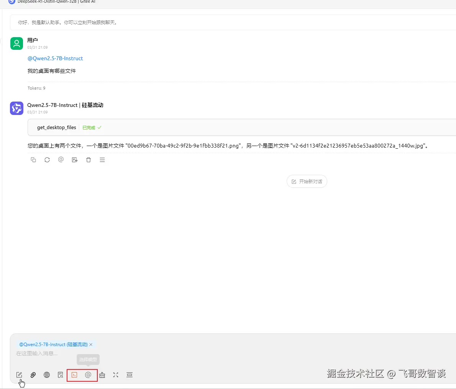
Task: Toggle MCP server terminal icon in input toolbar
Action: pyautogui.click(x=74, y=375)
